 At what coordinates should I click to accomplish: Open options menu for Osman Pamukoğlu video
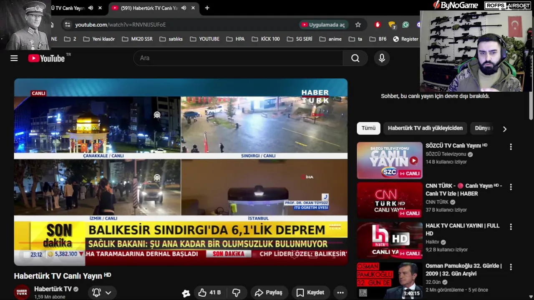pyautogui.click(x=511, y=267)
